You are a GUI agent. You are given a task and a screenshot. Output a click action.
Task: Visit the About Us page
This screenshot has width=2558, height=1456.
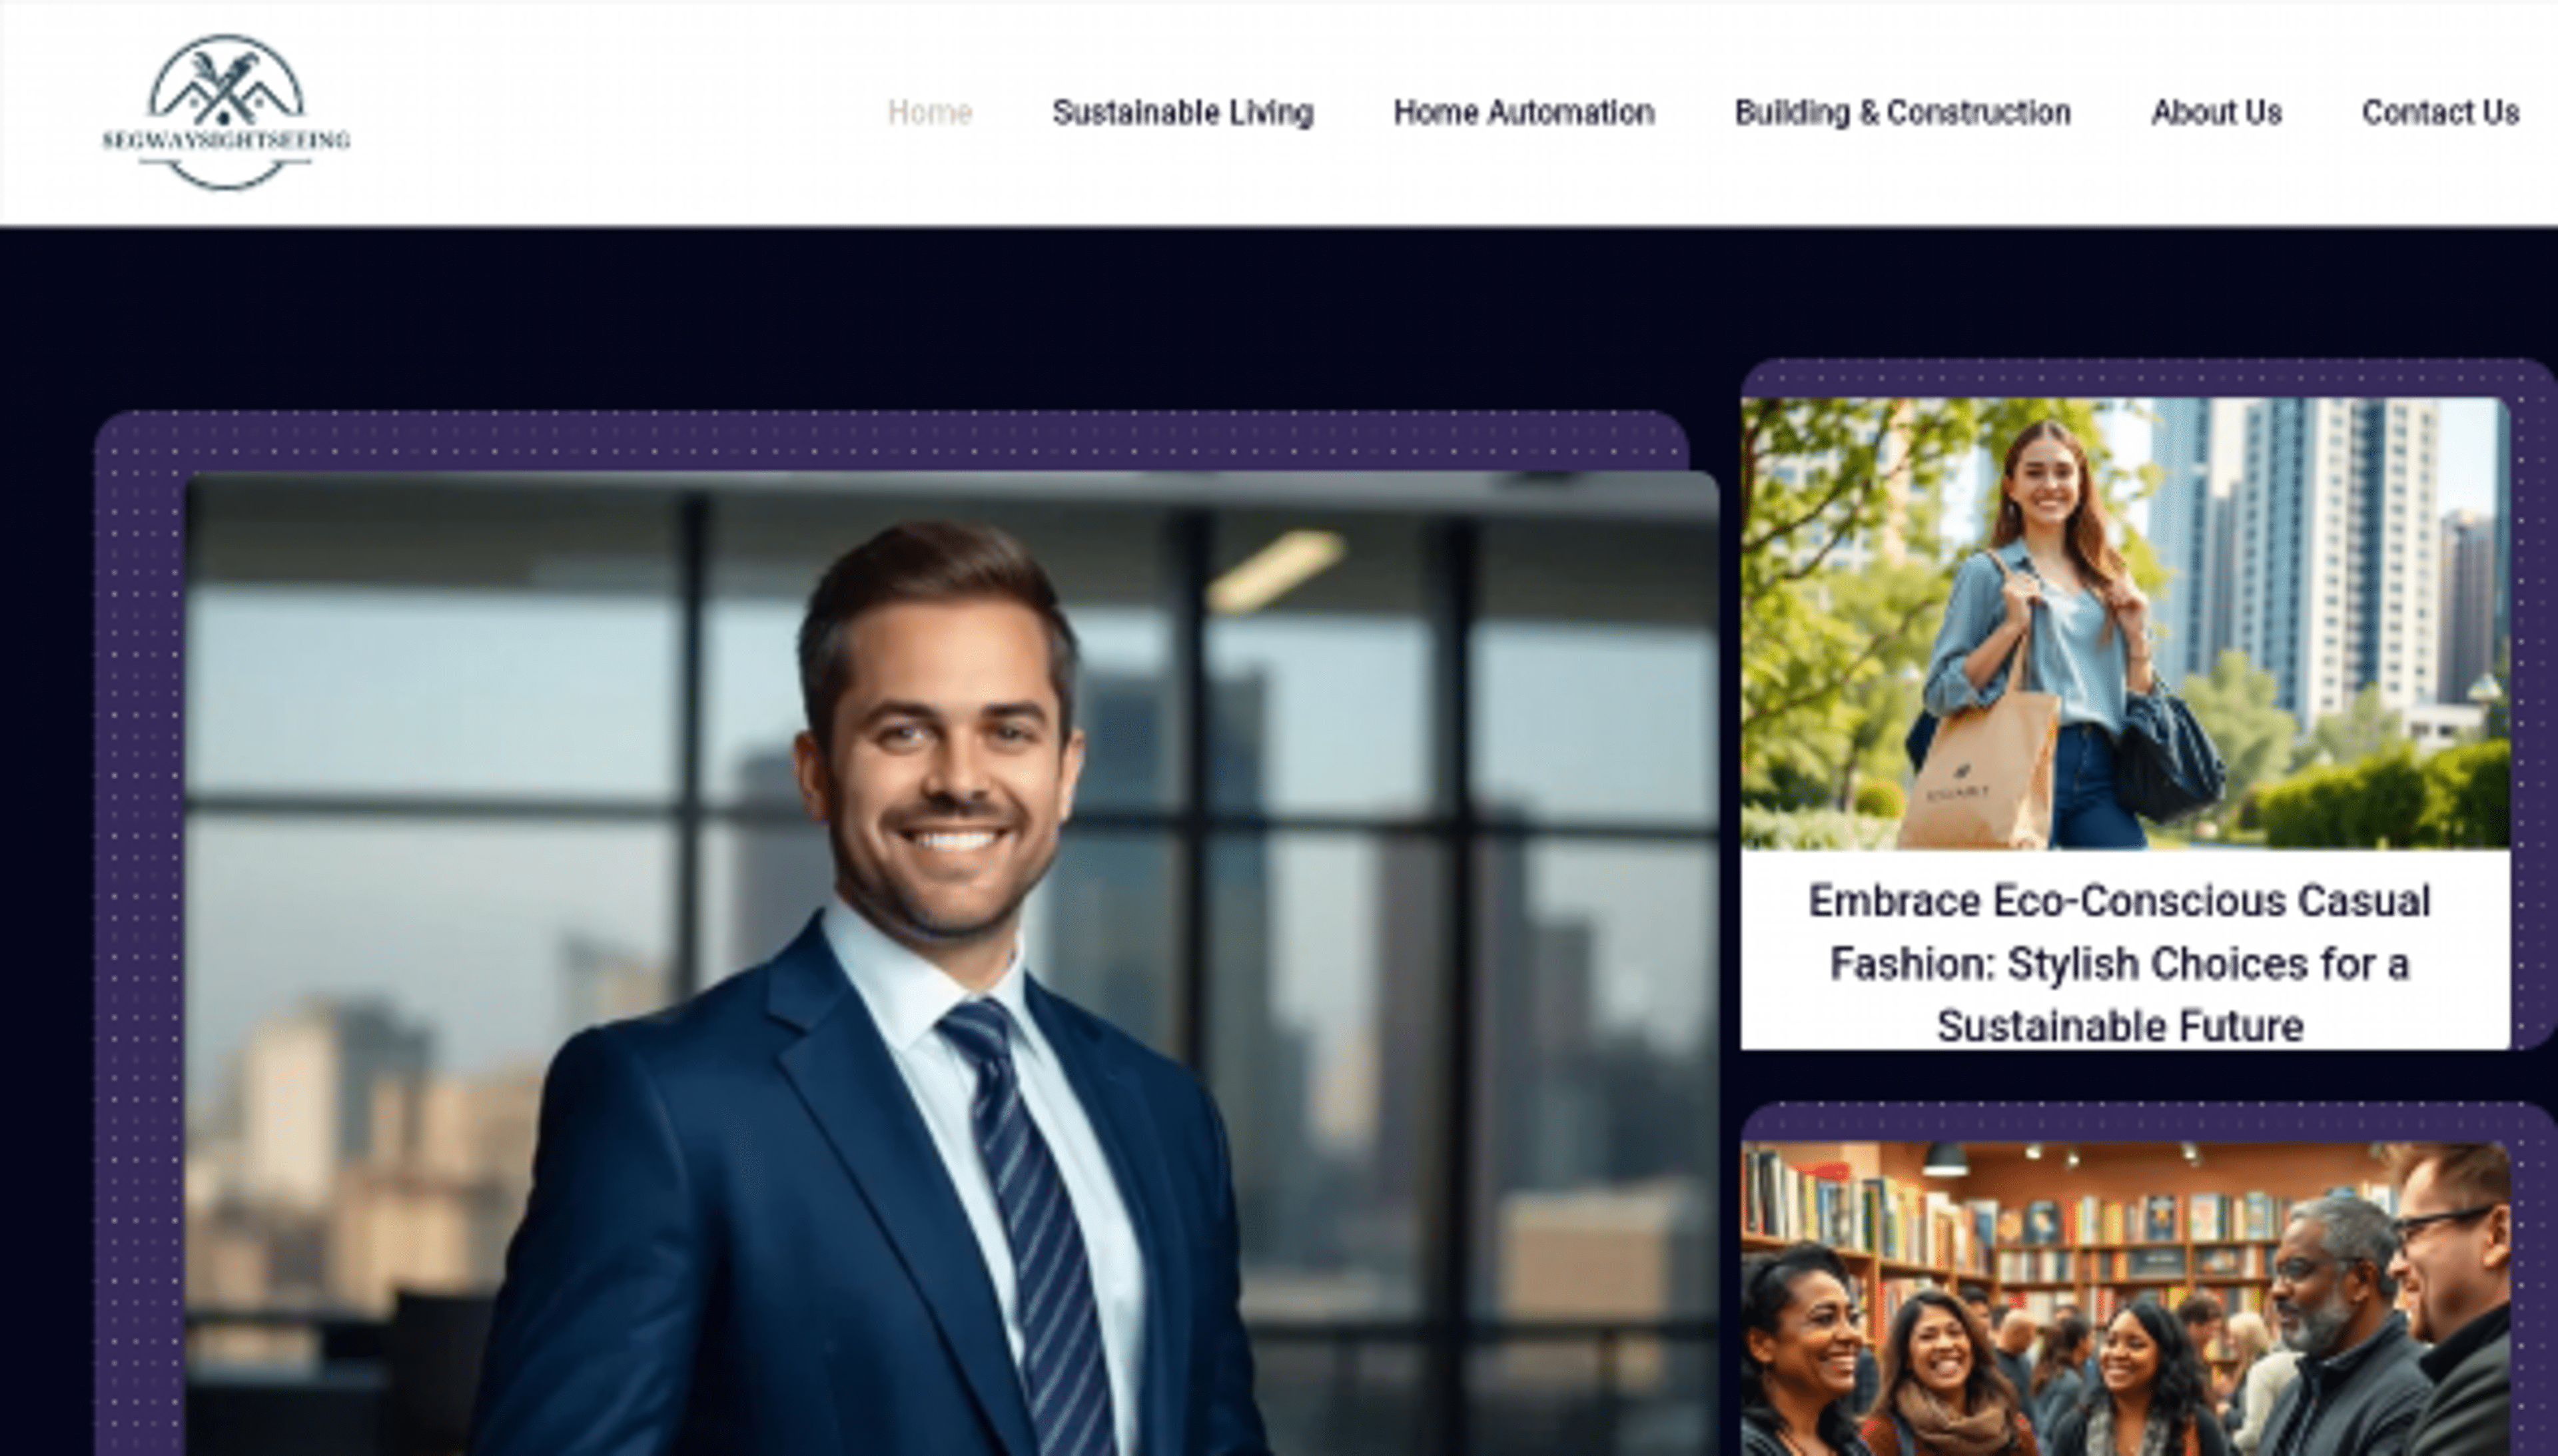pyautogui.click(x=2216, y=112)
